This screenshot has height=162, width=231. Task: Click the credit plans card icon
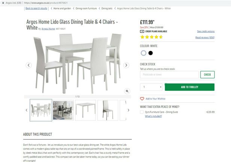click(x=142, y=31)
